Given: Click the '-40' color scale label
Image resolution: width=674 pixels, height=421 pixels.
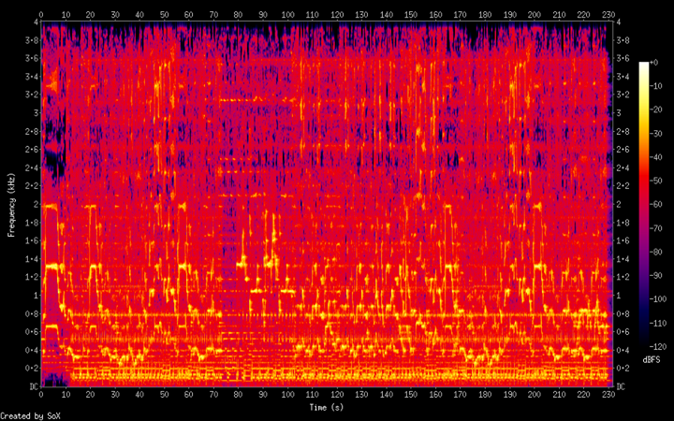Looking at the screenshot, I should [x=655, y=157].
